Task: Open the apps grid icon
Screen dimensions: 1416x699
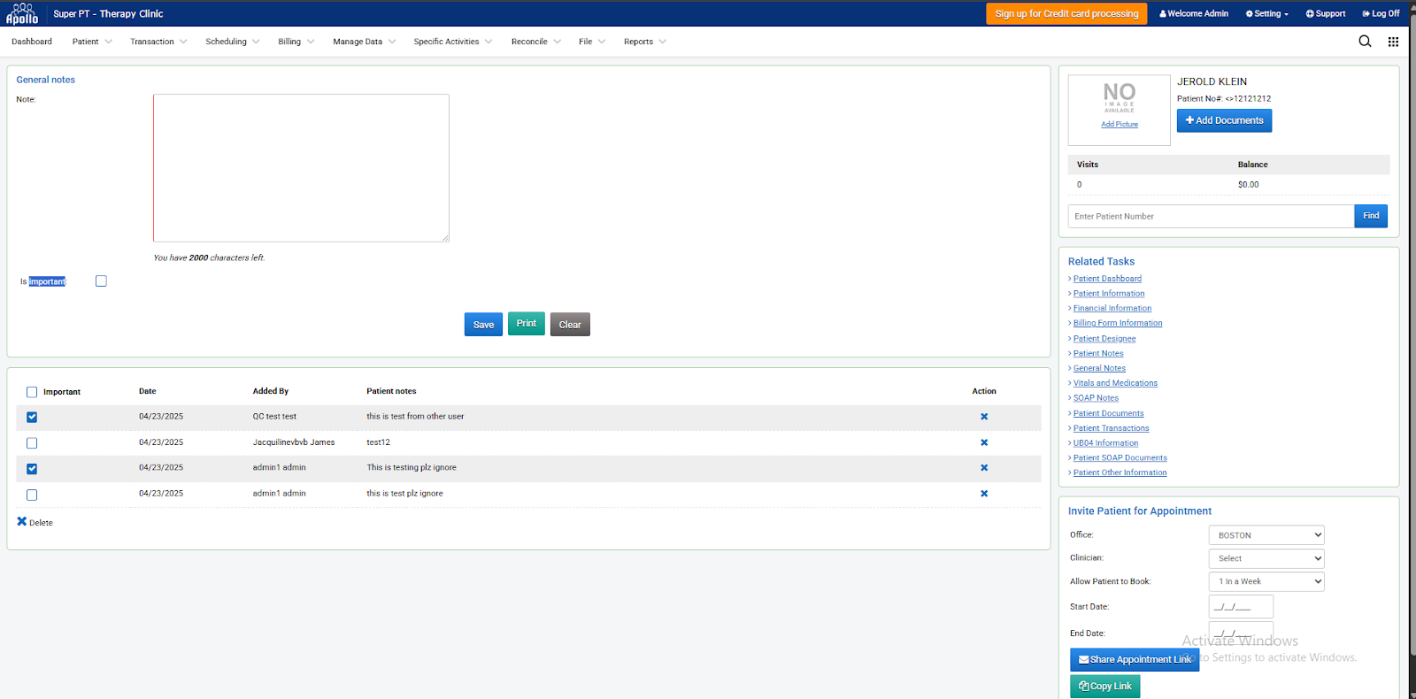Action: [1393, 42]
